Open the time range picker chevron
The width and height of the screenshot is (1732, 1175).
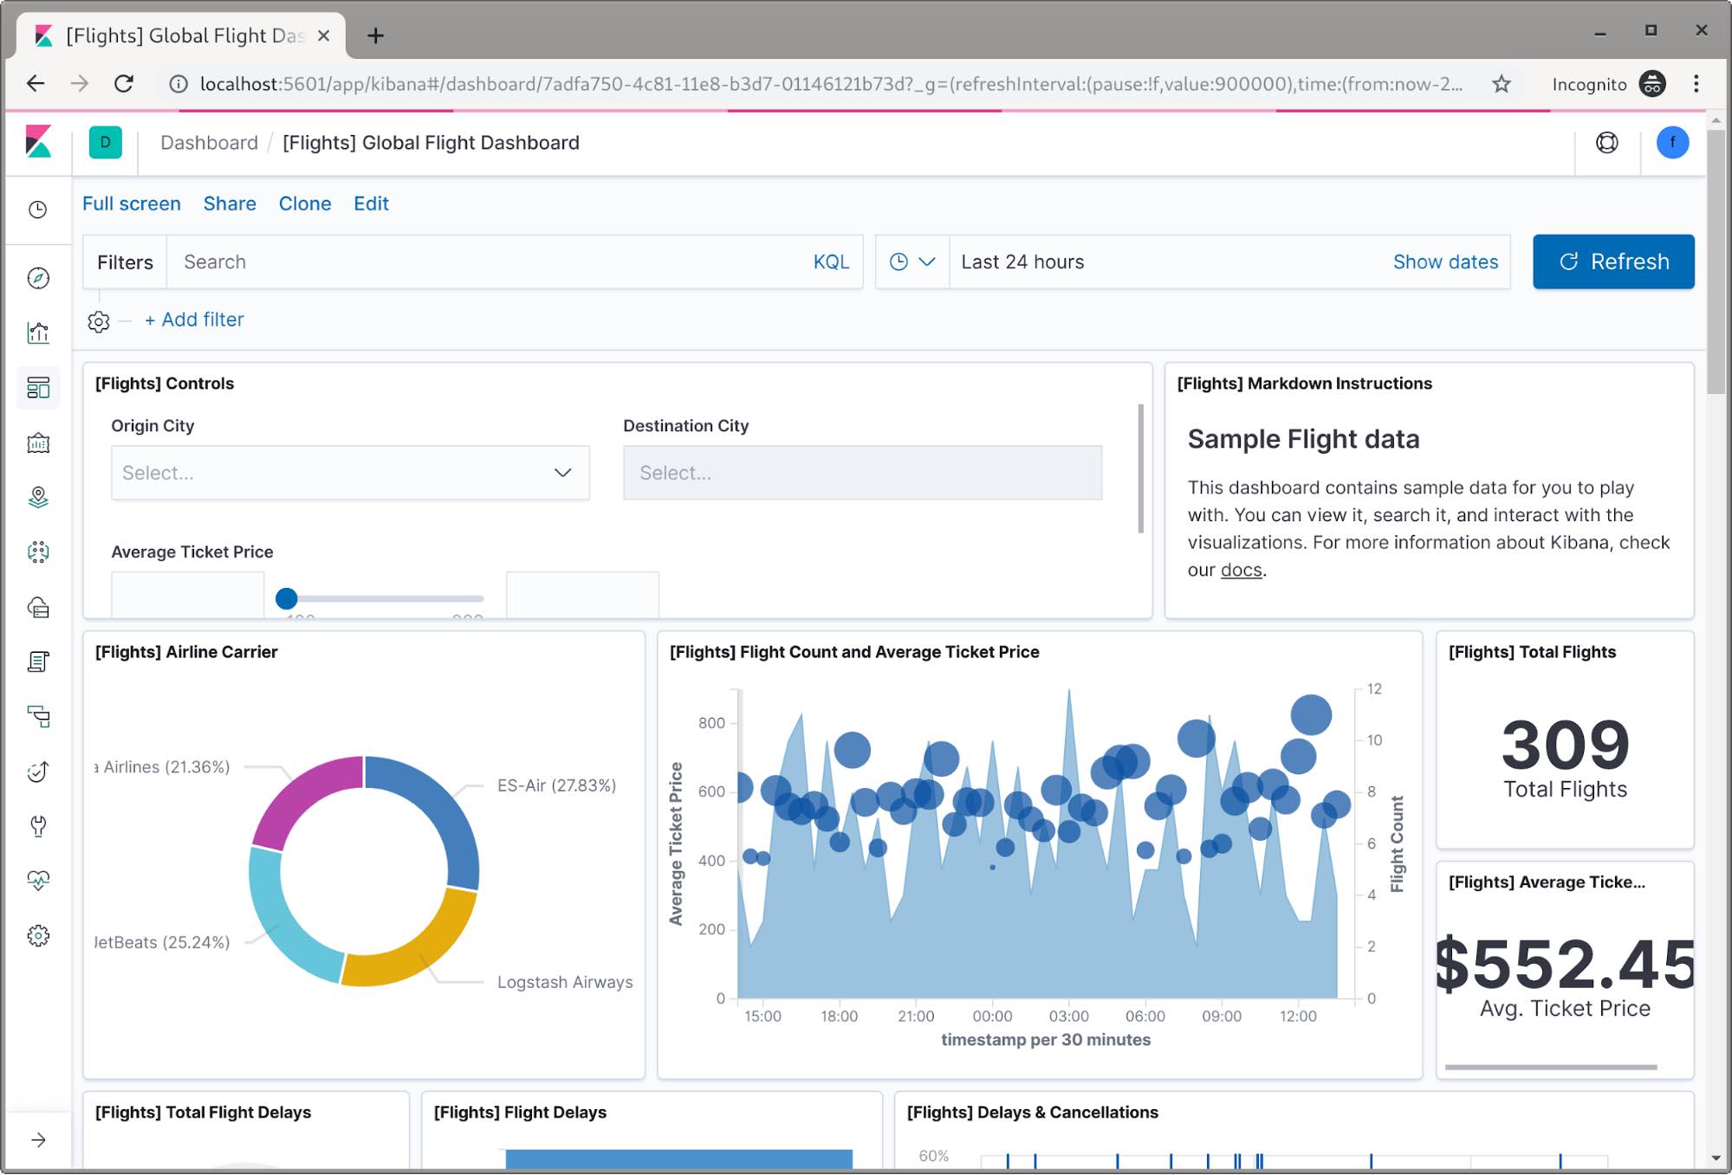(928, 262)
